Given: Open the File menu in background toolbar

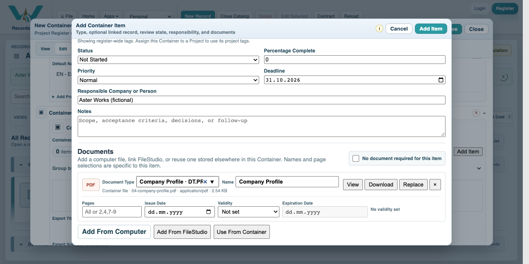Looking at the screenshot, I should (67, 16).
